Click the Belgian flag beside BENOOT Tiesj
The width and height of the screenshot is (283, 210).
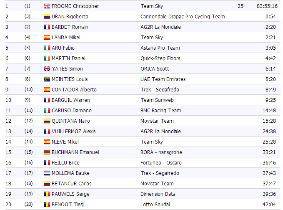coord(47,205)
